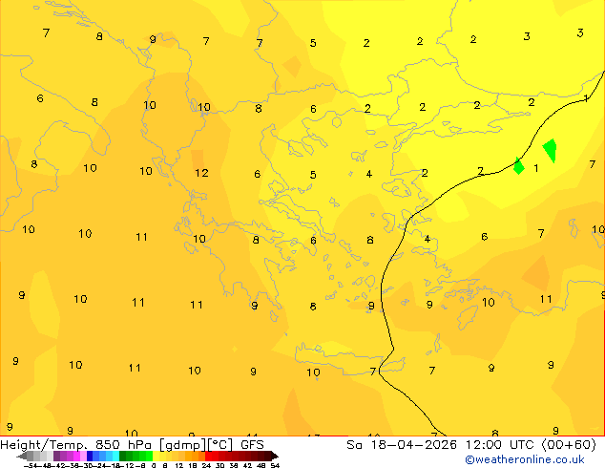Click the '12' temperature value on the map
The width and height of the screenshot is (605, 468).
pyautogui.click(x=201, y=173)
